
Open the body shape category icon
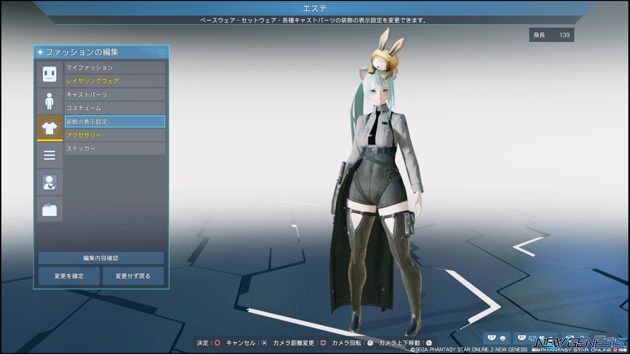pos(49,101)
